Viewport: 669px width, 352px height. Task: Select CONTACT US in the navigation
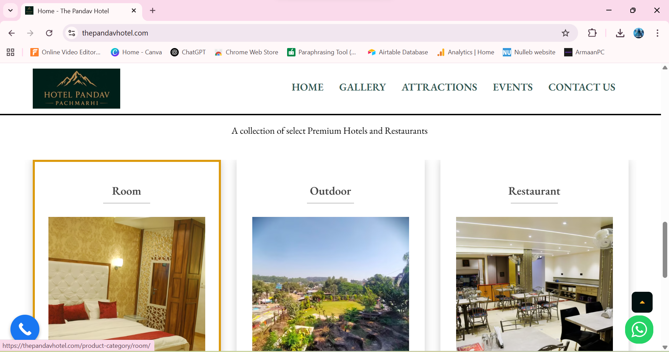[x=582, y=87]
